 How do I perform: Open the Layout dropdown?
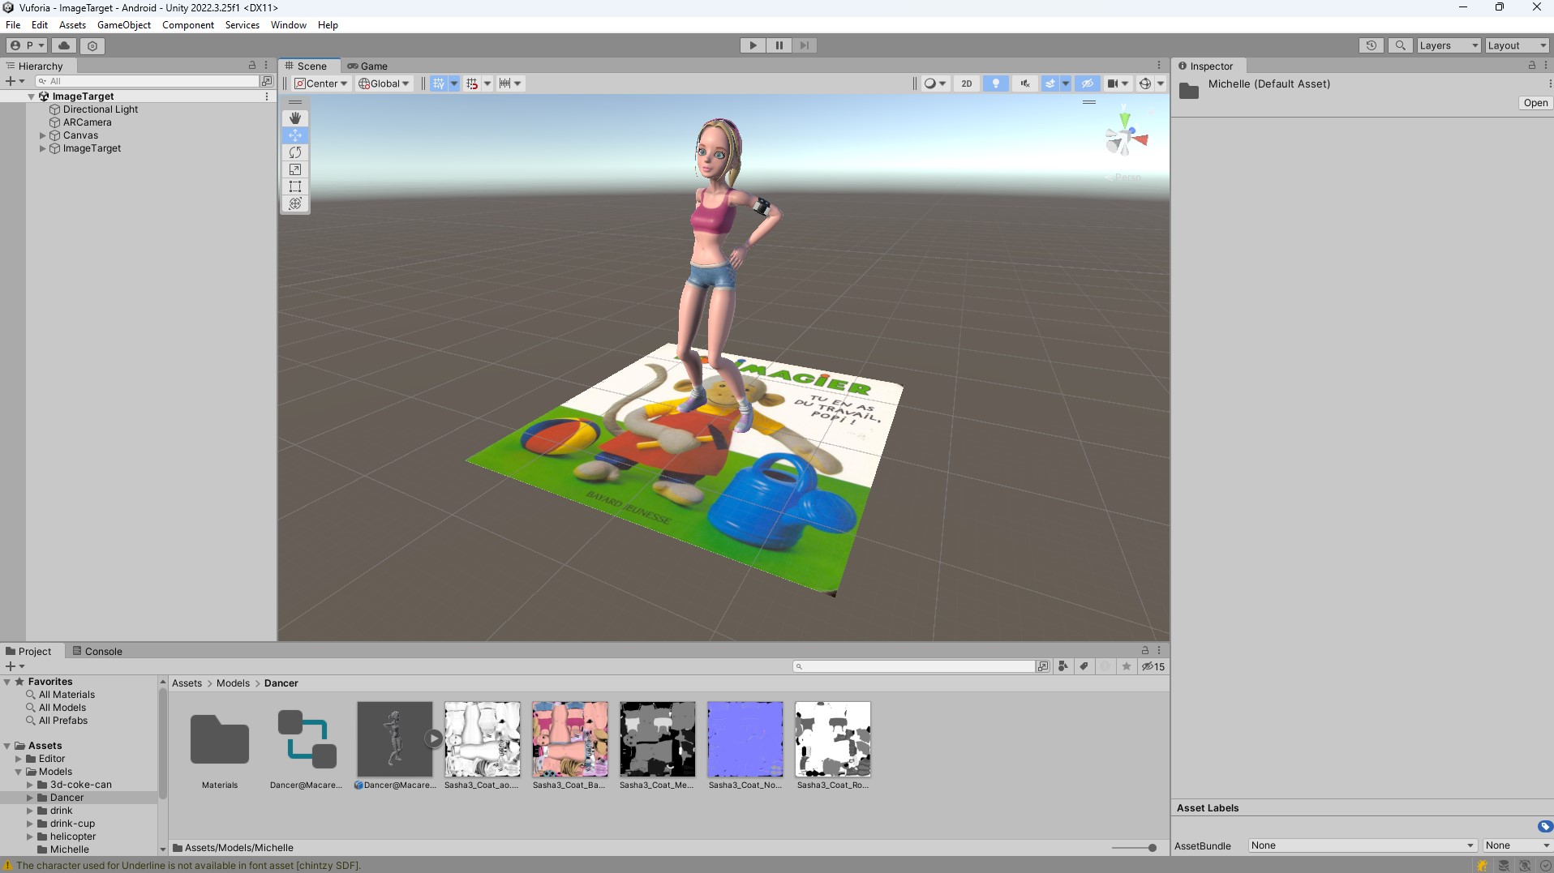click(1516, 45)
